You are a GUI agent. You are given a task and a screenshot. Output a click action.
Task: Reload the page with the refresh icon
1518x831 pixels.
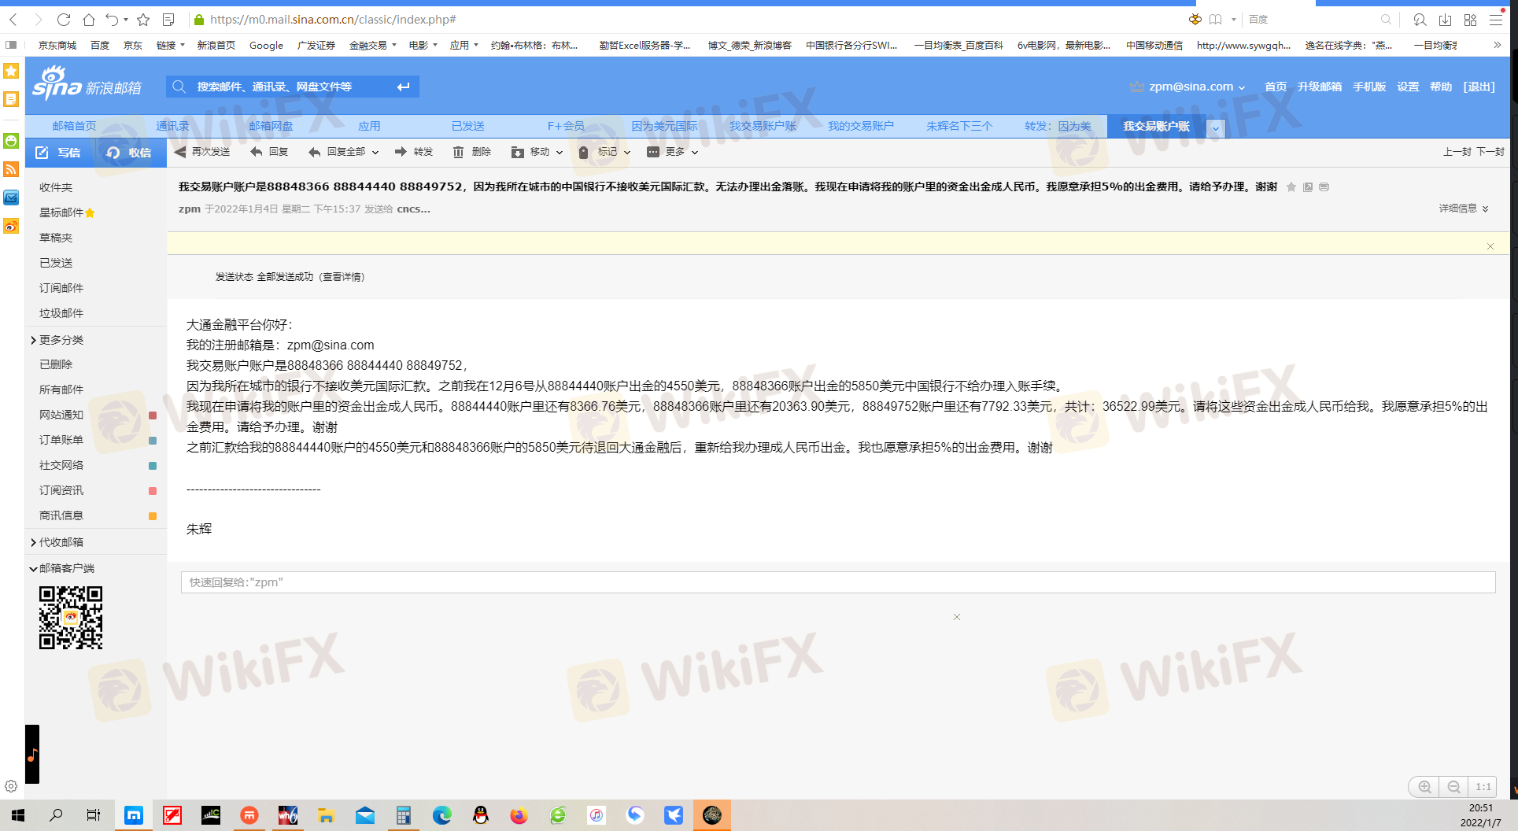pos(64,20)
